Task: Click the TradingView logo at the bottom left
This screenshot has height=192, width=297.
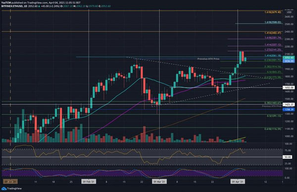Action: click(x=11, y=189)
